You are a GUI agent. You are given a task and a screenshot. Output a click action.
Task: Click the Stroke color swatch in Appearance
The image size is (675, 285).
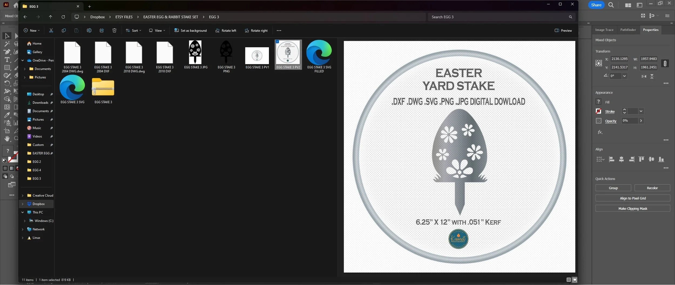pos(598,111)
